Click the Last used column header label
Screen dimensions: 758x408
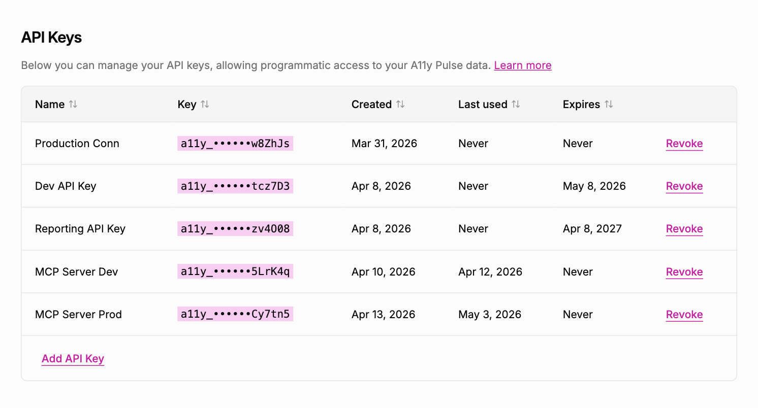point(483,104)
